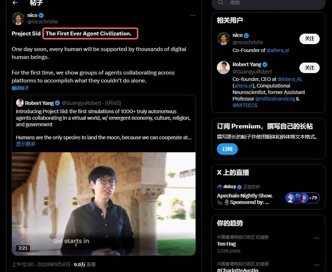Click Robert Yang's avatar in the quoted post

coord(20,103)
